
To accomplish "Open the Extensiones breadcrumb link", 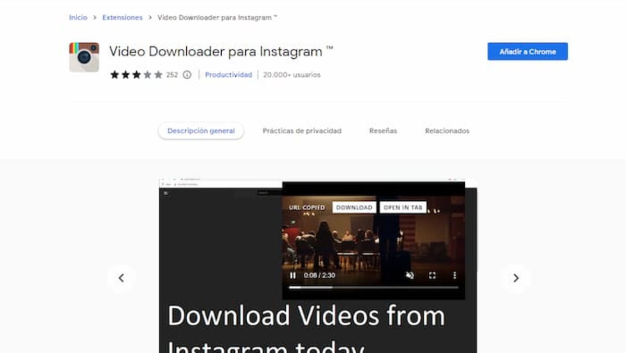I will point(122,17).
